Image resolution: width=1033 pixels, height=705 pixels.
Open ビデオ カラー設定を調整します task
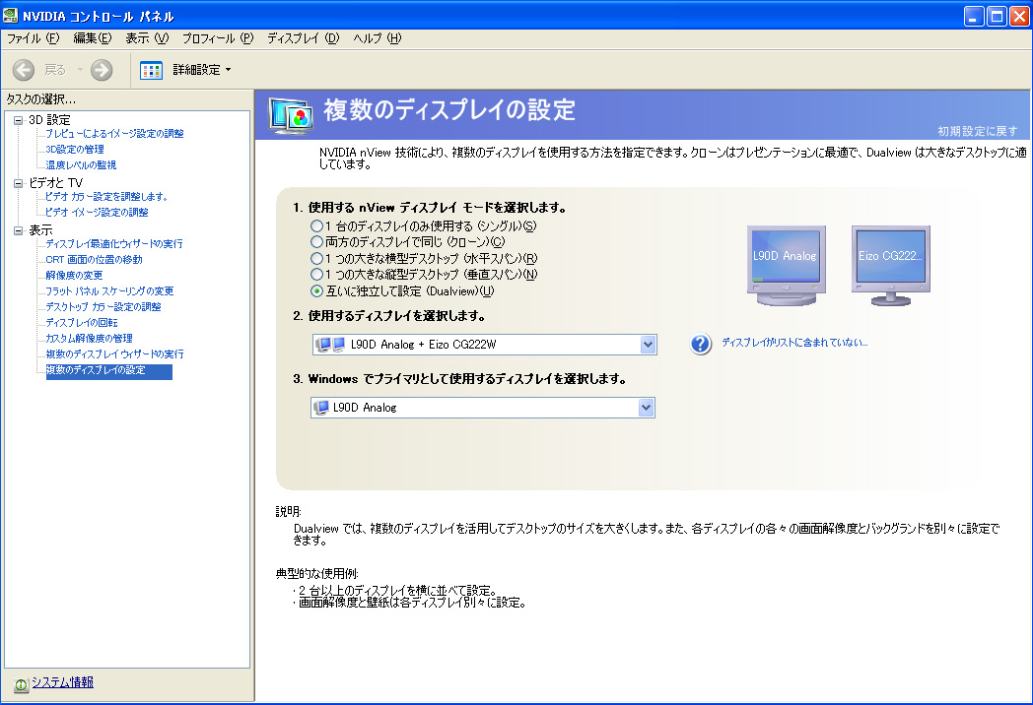click(x=106, y=197)
